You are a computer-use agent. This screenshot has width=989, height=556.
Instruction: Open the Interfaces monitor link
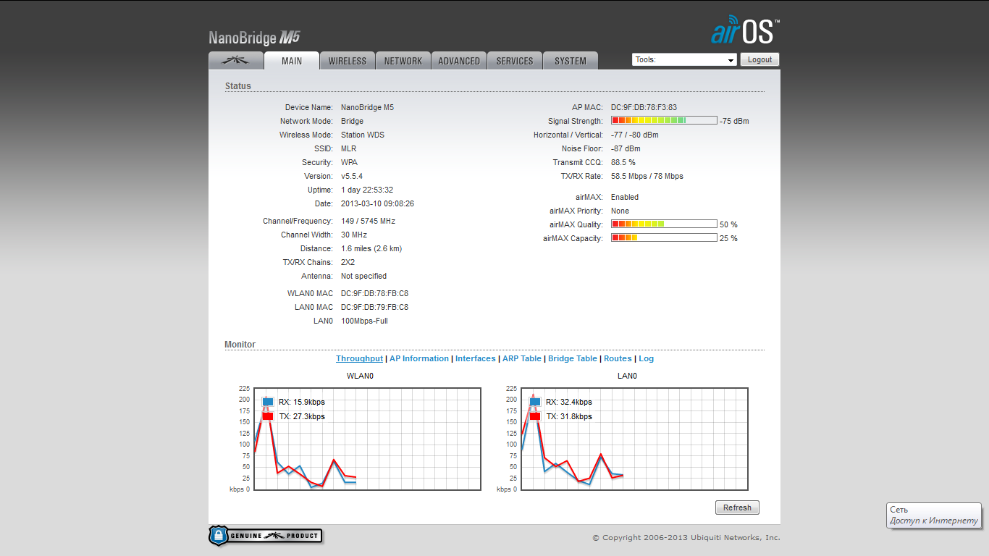tap(476, 358)
